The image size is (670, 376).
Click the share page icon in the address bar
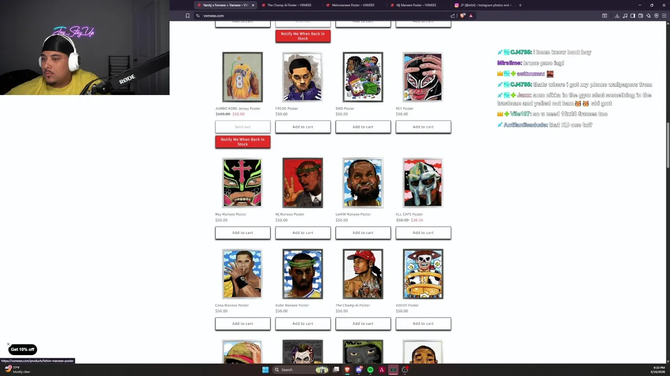(x=453, y=16)
